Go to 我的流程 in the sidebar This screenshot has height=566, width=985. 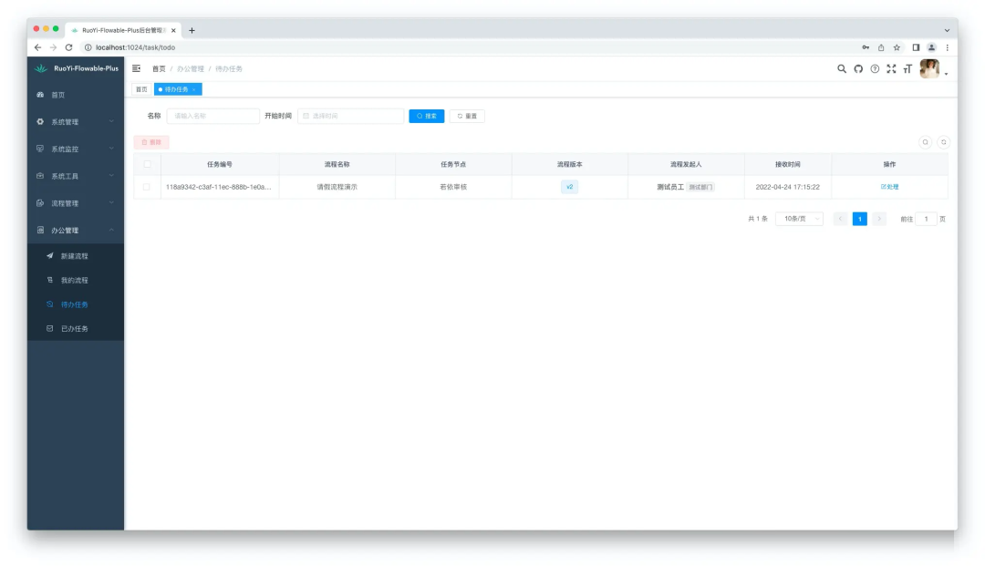[75, 280]
